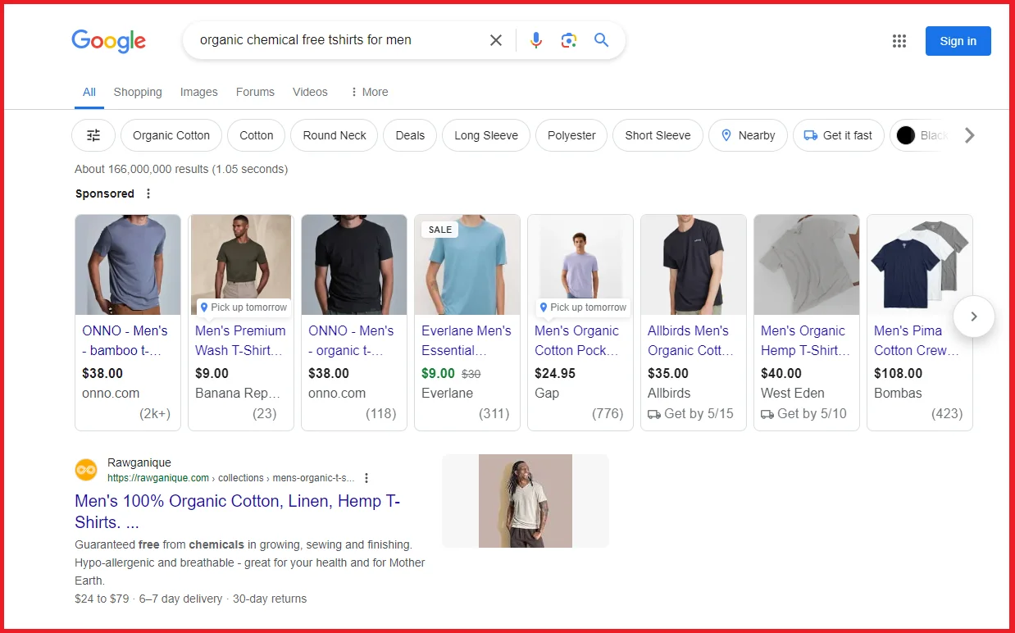
Task: Click the Sign in button
Action: [x=958, y=41]
